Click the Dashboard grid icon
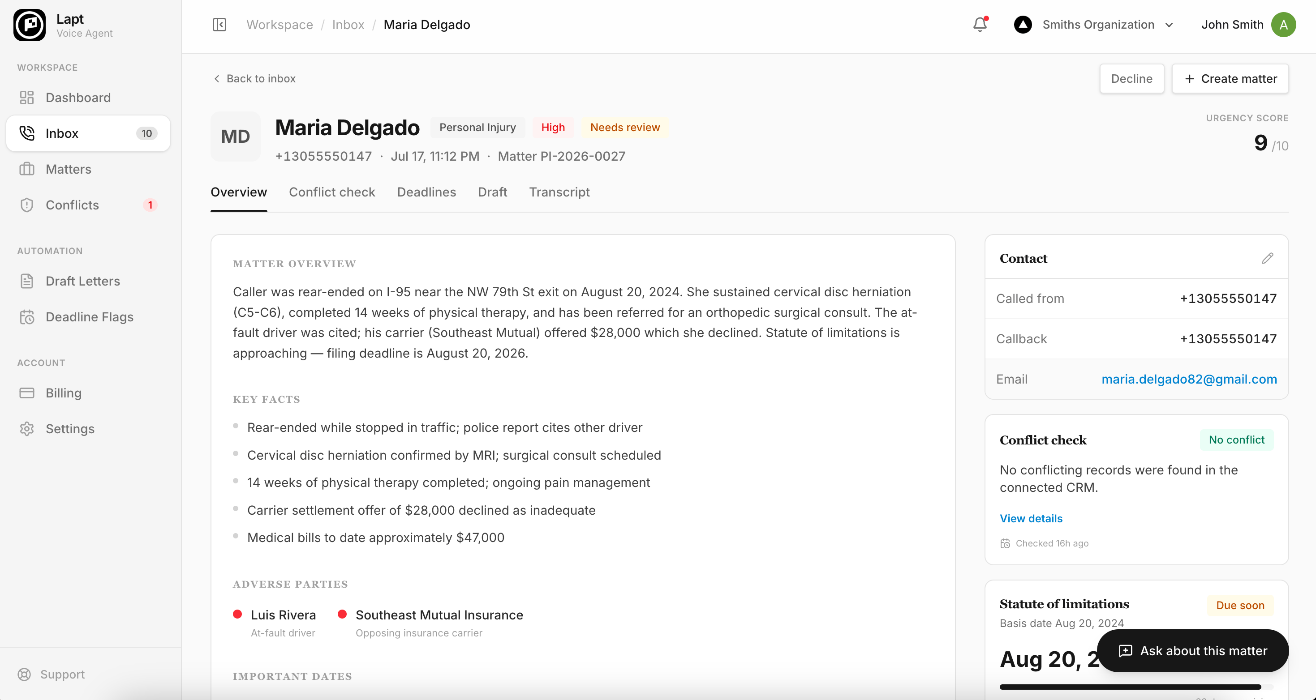 coord(26,98)
